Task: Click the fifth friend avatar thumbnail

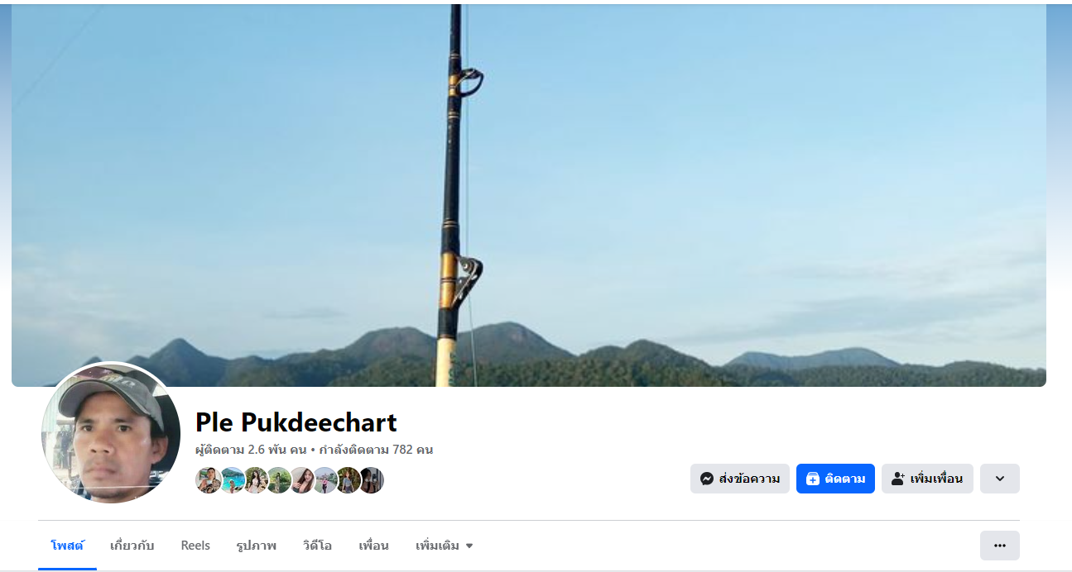Action: (301, 480)
